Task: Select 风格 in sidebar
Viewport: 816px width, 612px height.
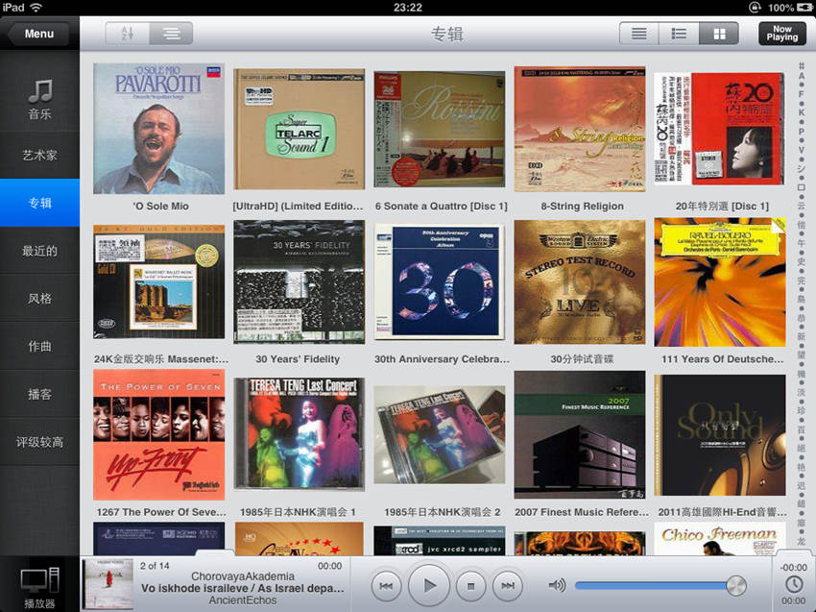Action: coord(39,299)
